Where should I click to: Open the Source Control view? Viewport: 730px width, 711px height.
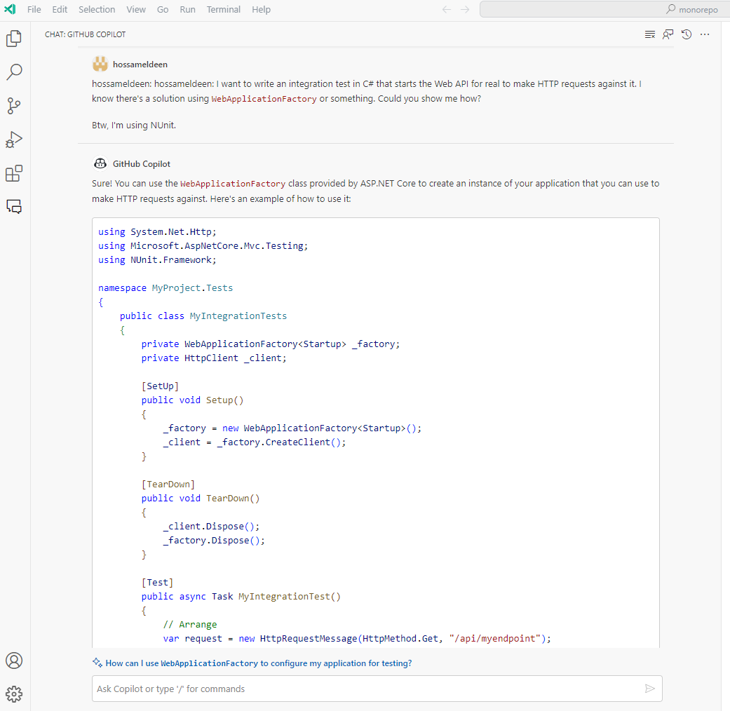pyautogui.click(x=14, y=106)
